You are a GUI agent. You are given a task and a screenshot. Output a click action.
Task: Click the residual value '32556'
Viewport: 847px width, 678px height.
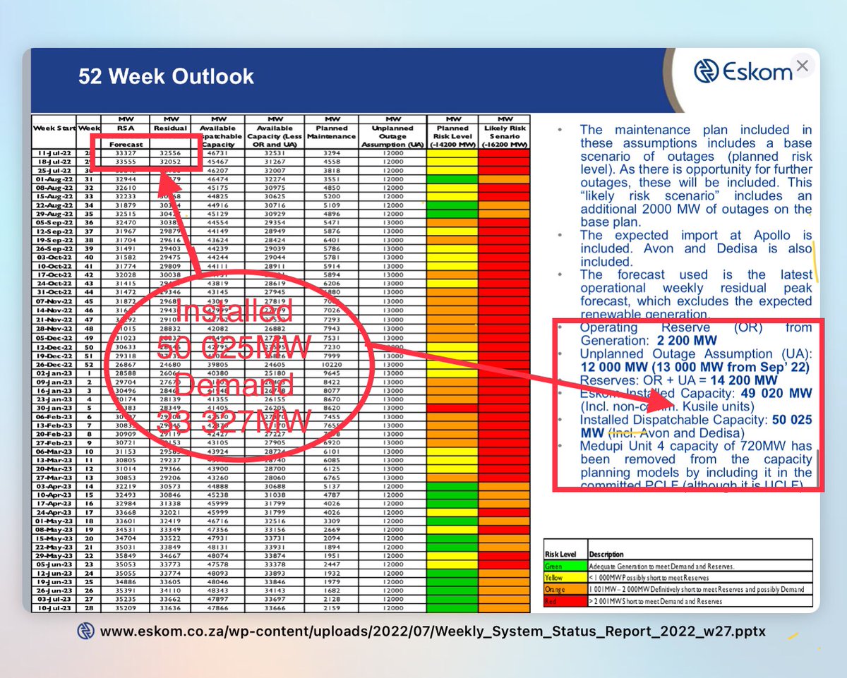172,153
